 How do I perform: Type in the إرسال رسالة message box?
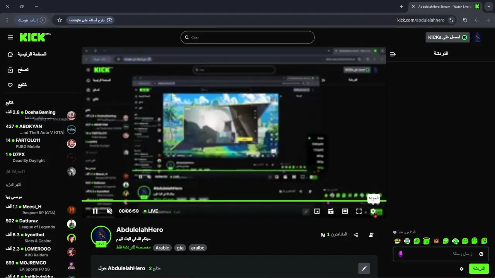coord(441,254)
